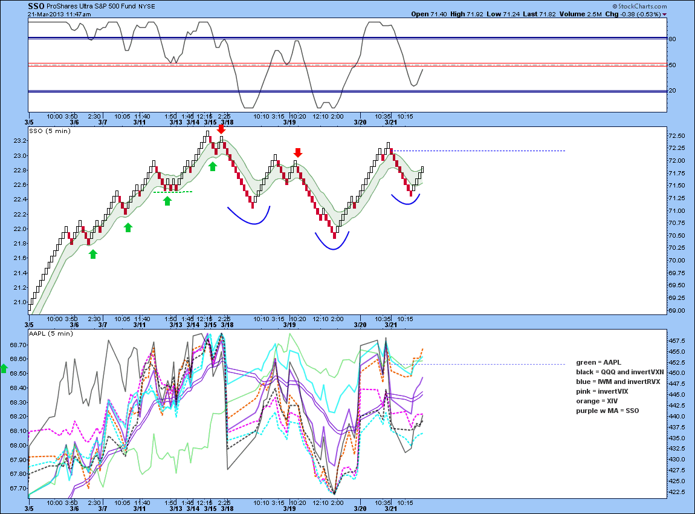695x514 pixels.
Task: Click the legend entry green = AAPL
Action: 599,362
